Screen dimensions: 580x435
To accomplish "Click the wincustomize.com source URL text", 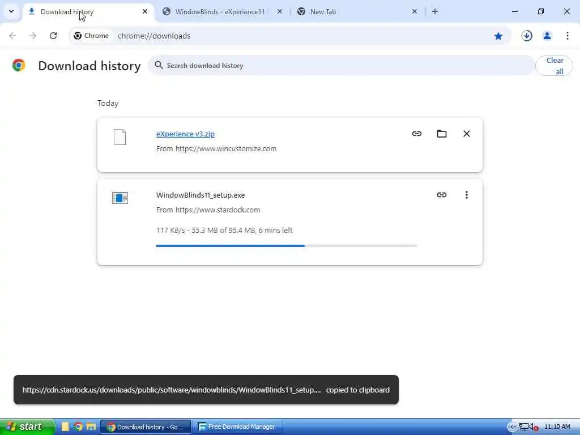I will click(225, 149).
